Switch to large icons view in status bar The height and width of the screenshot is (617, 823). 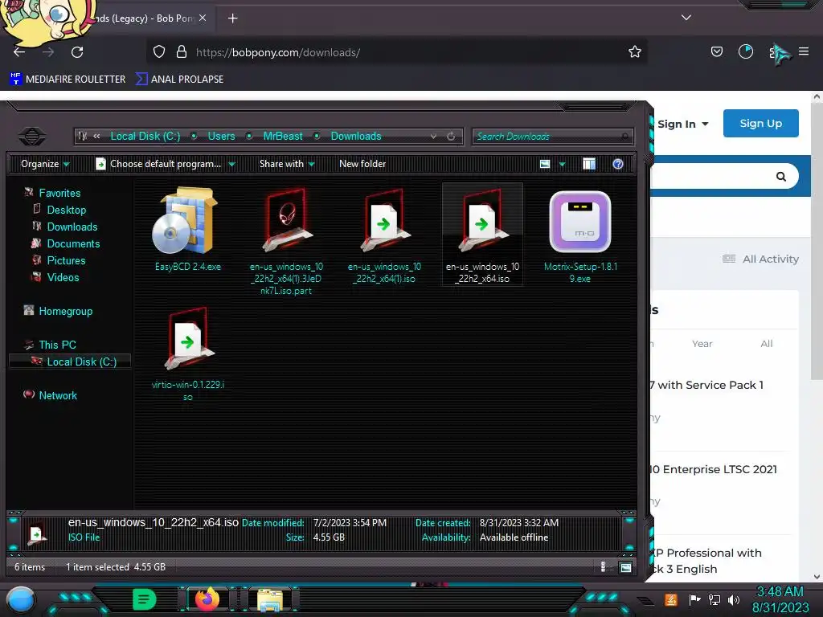625,567
